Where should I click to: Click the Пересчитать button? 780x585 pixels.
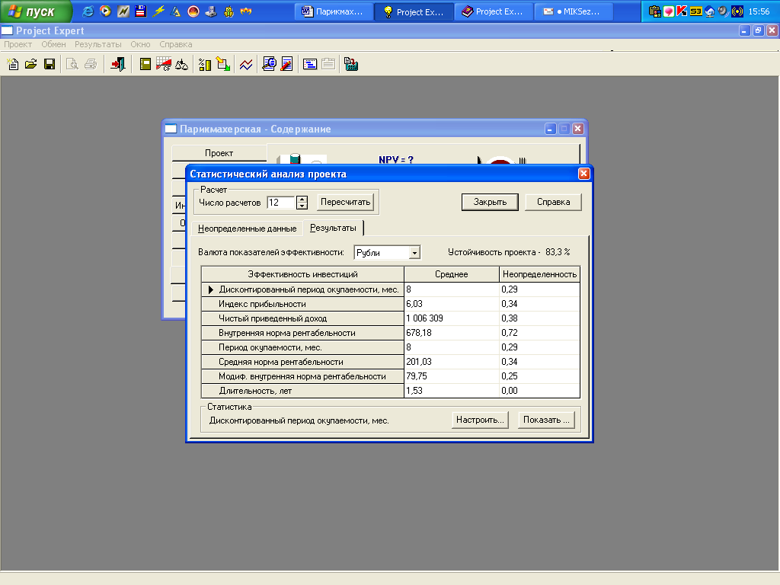pyautogui.click(x=345, y=202)
